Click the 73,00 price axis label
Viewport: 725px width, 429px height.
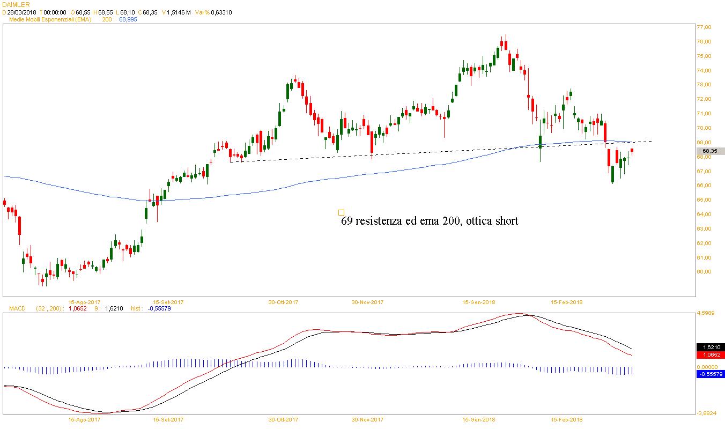click(704, 85)
